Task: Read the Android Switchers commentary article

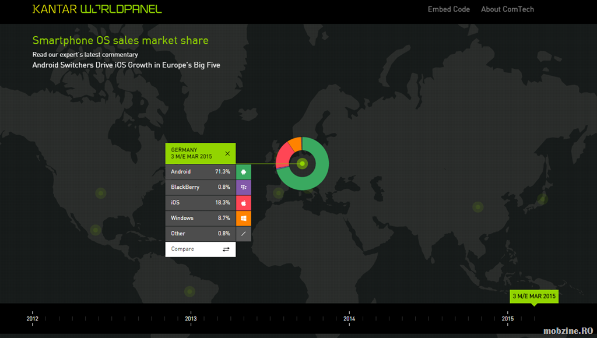Action: pyautogui.click(x=126, y=65)
